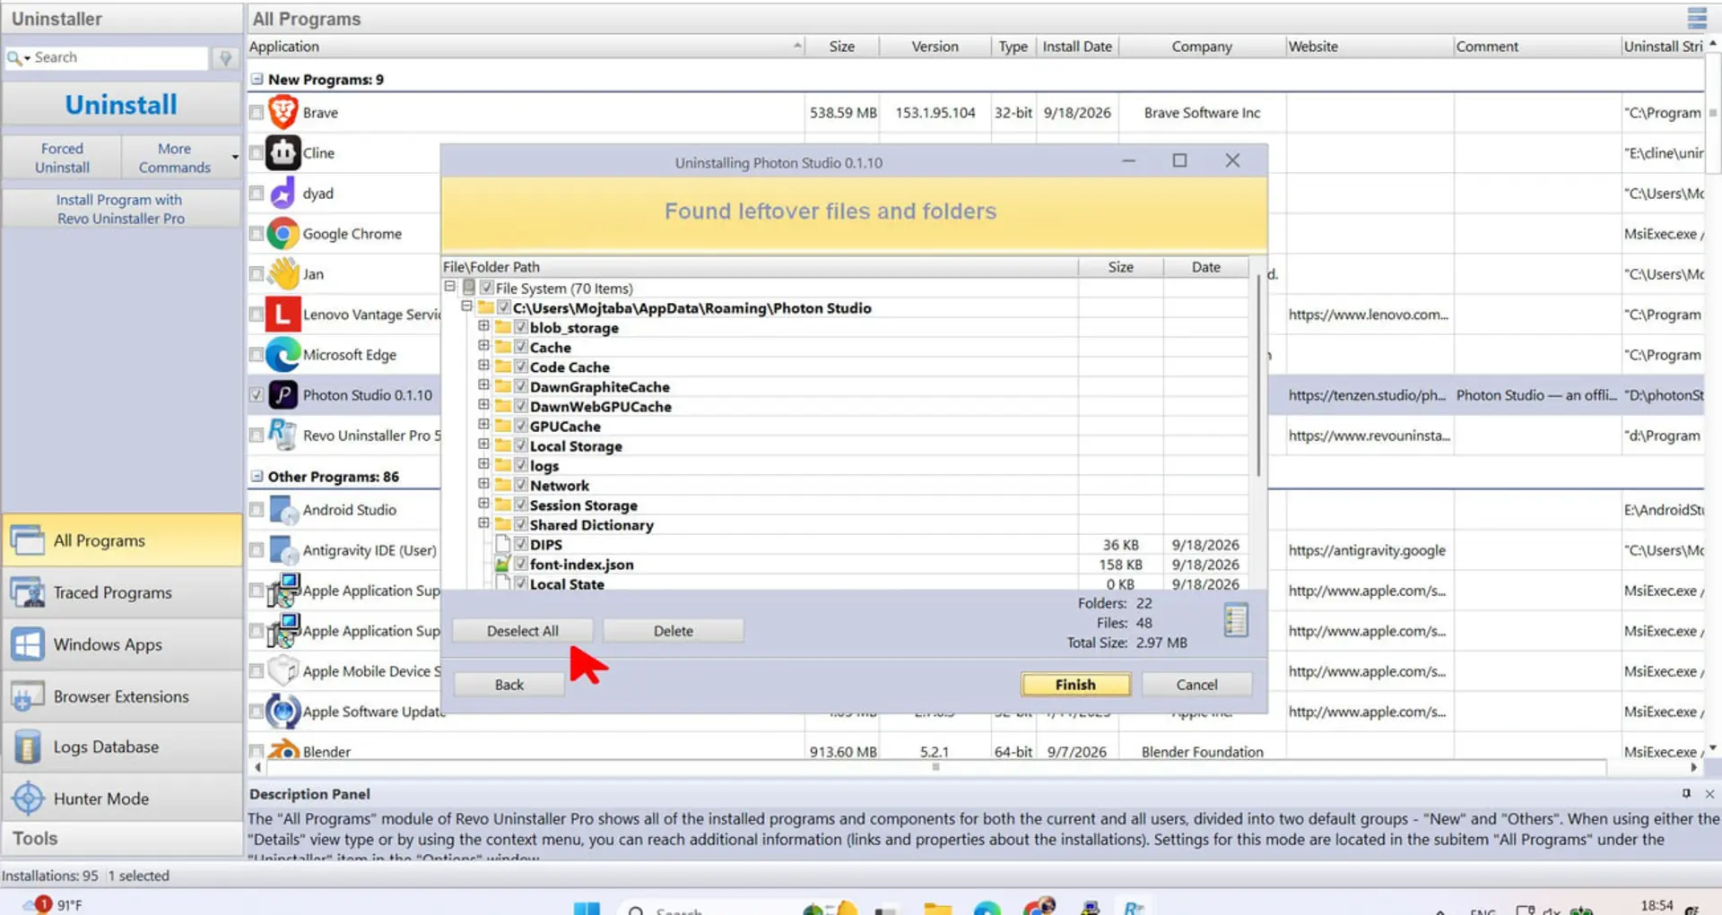
Task: Collapse the File System tree node
Action: click(x=450, y=287)
